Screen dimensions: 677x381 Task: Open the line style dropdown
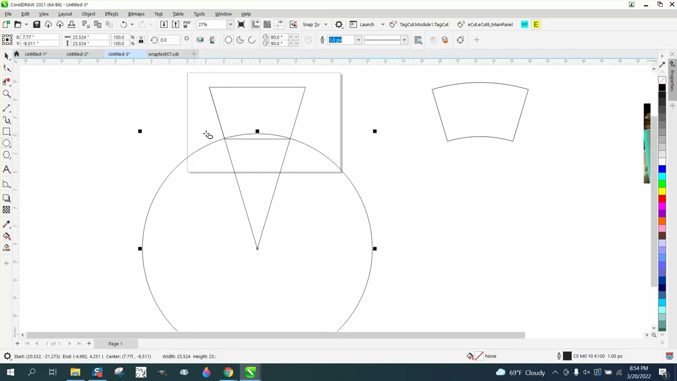[x=404, y=40]
